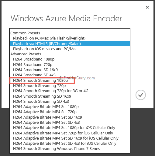The width and height of the screenshot is (155, 156).
Task: Select H264 Broadband 1080p preset
Action: pyautogui.click(x=70, y=59)
